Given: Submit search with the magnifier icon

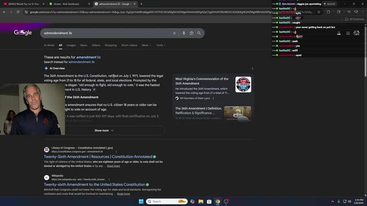Looking at the screenshot, I should coord(199,33).
